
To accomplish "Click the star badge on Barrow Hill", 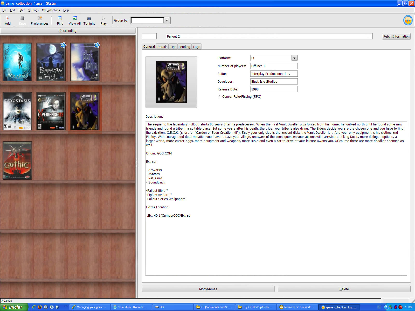I will (x=63, y=45).
